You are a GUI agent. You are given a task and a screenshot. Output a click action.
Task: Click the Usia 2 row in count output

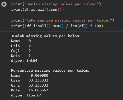pyautogui.click(x=21, y=46)
